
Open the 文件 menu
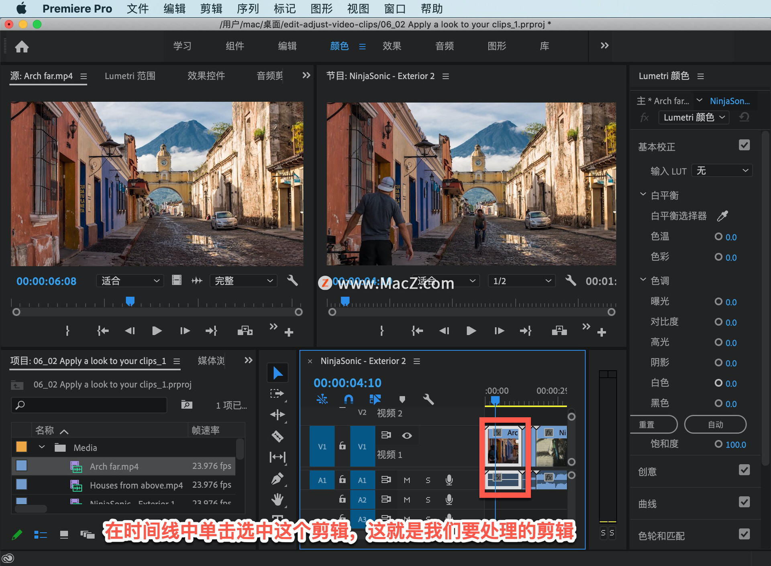138,8
